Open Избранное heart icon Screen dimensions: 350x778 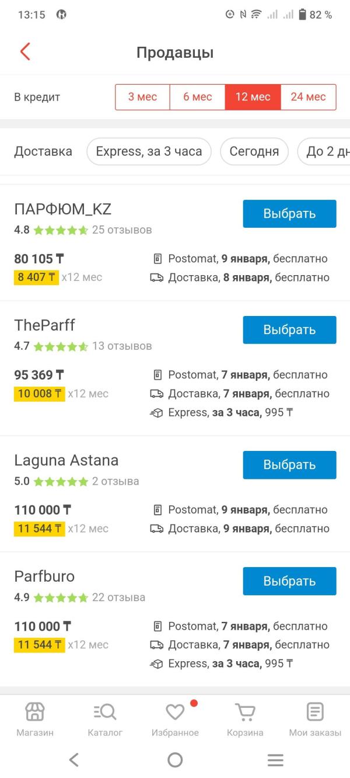(x=175, y=712)
